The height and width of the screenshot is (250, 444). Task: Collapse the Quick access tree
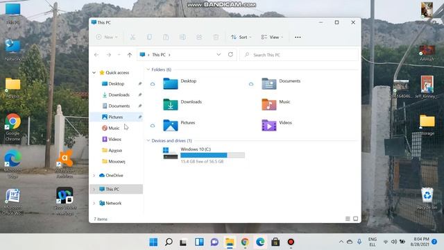click(x=94, y=73)
